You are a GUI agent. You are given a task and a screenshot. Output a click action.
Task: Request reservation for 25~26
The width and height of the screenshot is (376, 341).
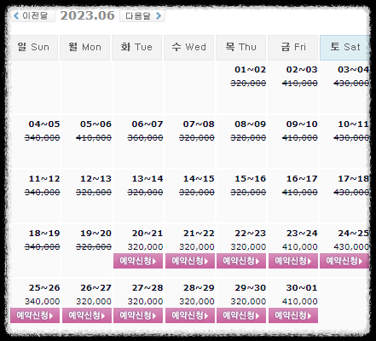pos(35,315)
